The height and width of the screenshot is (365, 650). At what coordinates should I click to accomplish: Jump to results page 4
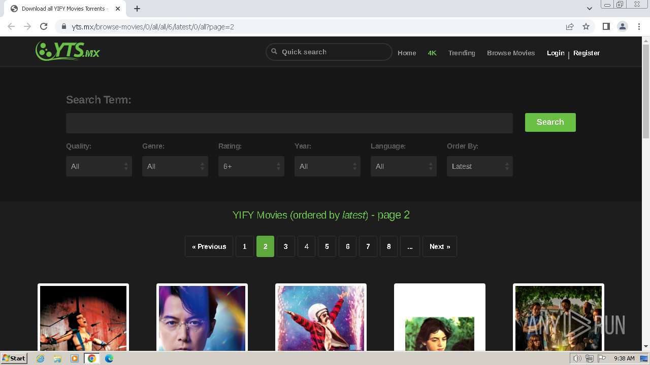306,246
